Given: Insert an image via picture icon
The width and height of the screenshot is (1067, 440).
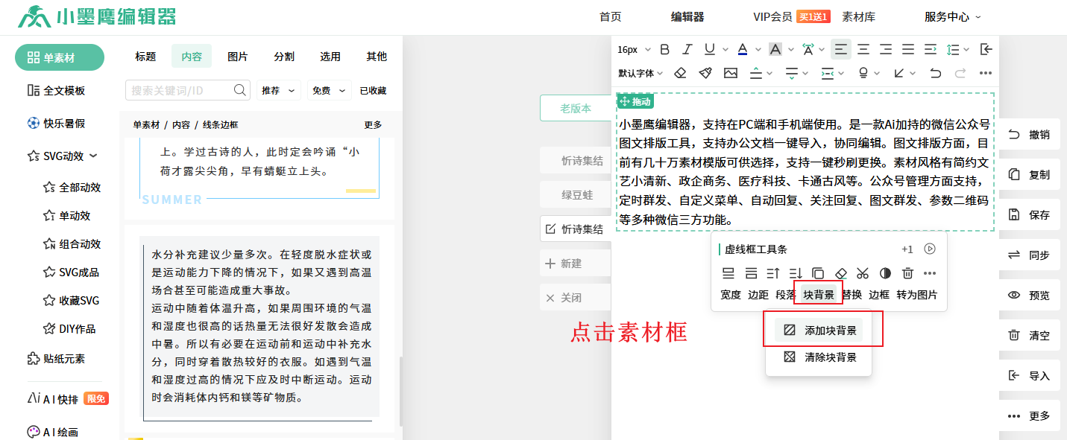Looking at the screenshot, I should [731, 73].
